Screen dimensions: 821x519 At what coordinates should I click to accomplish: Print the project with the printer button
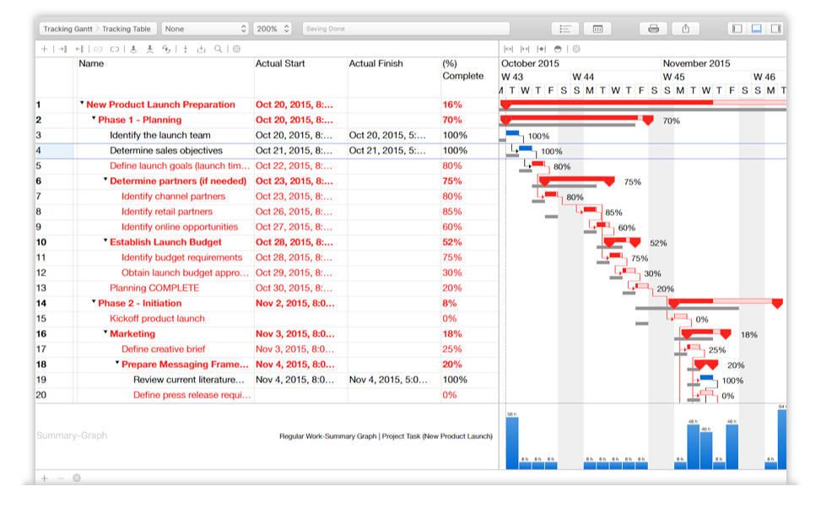(x=653, y=29)
